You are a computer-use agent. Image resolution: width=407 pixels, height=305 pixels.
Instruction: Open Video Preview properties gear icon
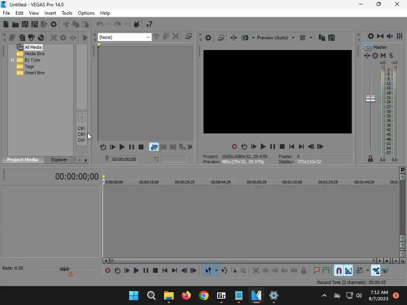click(208, 38)
